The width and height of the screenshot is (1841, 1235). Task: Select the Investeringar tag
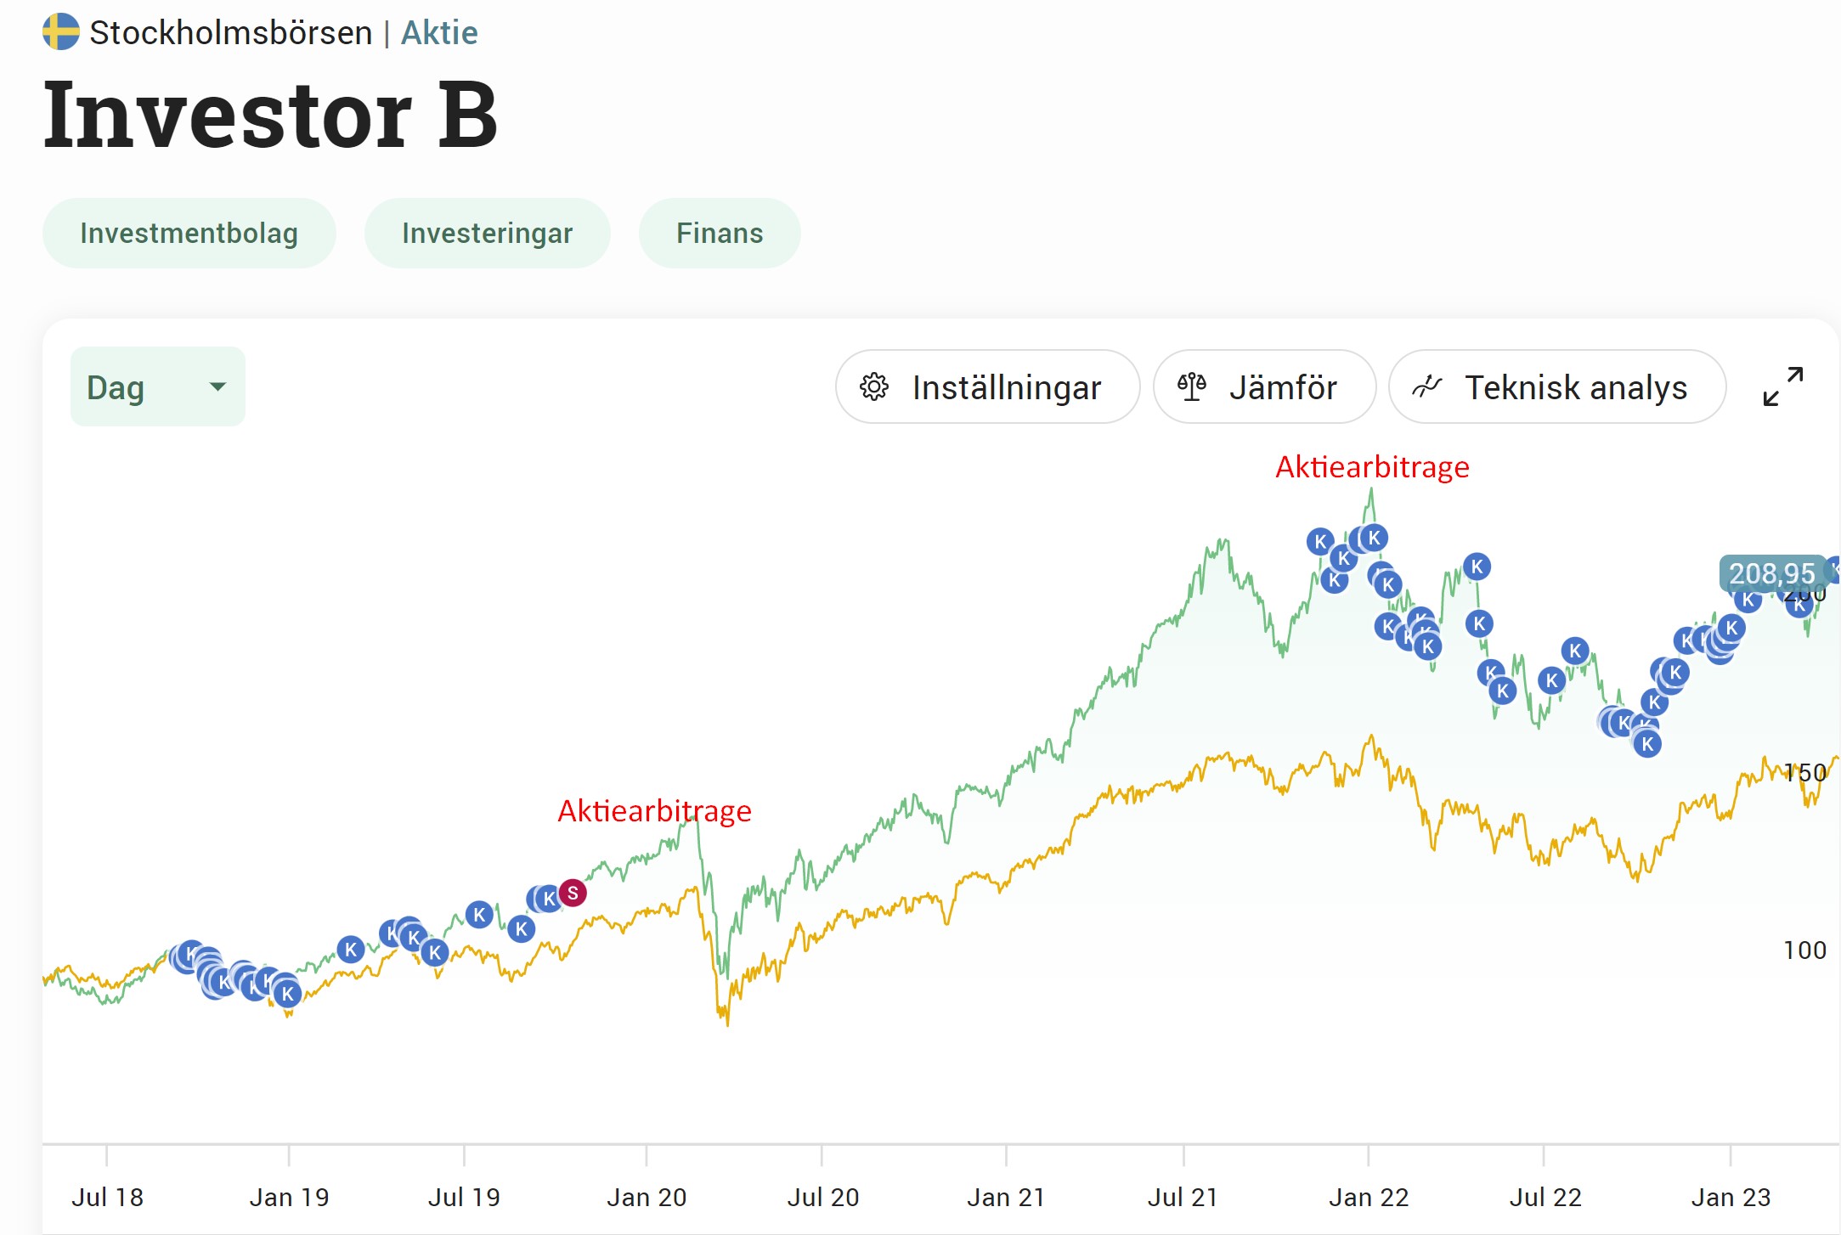click(x=487, y=234)
